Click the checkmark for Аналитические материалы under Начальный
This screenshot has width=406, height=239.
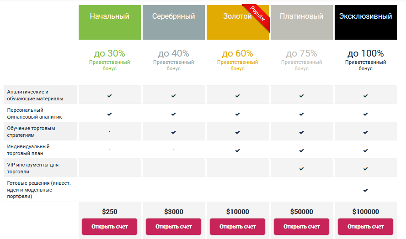[110, 96]
